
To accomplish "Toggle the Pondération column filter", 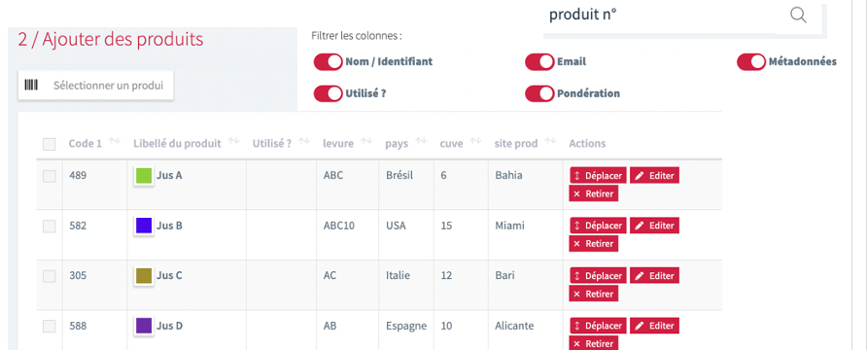I will point(539,93).
